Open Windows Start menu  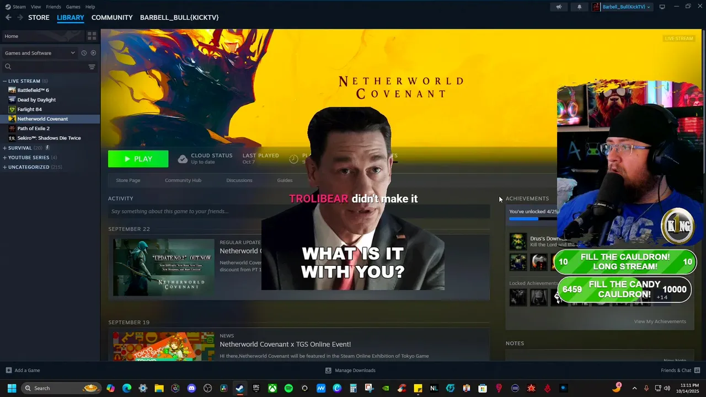[12, 388]
